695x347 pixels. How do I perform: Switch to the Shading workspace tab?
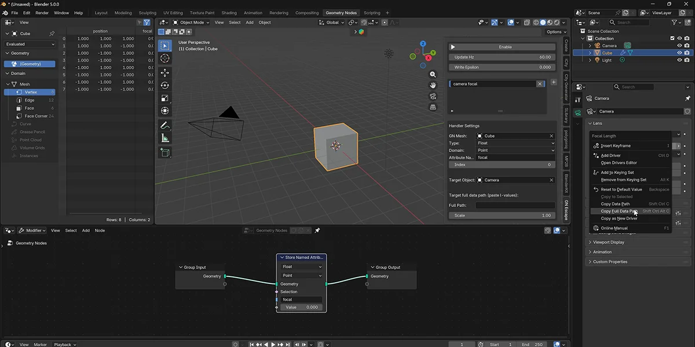tap(229, 13)
